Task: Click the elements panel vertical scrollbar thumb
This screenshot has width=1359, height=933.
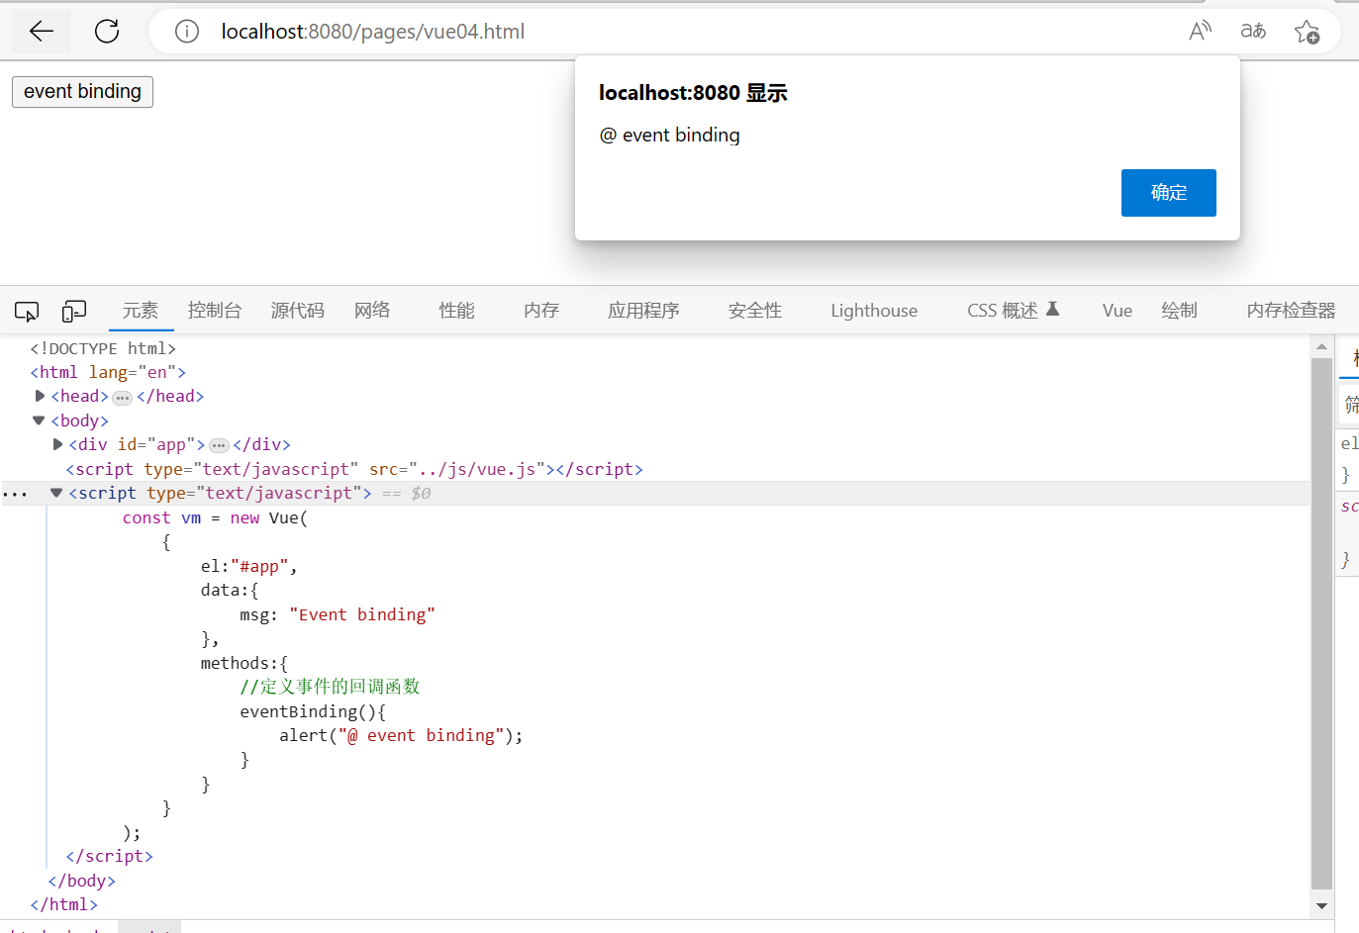Action: coord(1321,624)
